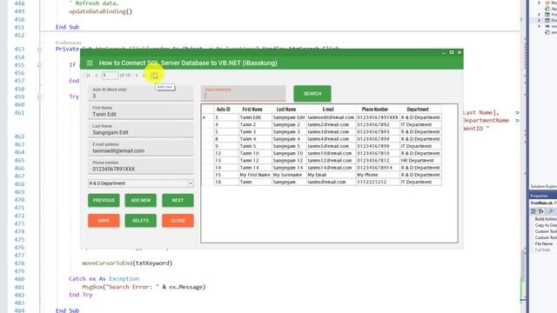557x313 pixels.
Task: Click moveCursorToEnd(txtKeyword) code line
Action: pyautogui.click(x=127, y=263)
